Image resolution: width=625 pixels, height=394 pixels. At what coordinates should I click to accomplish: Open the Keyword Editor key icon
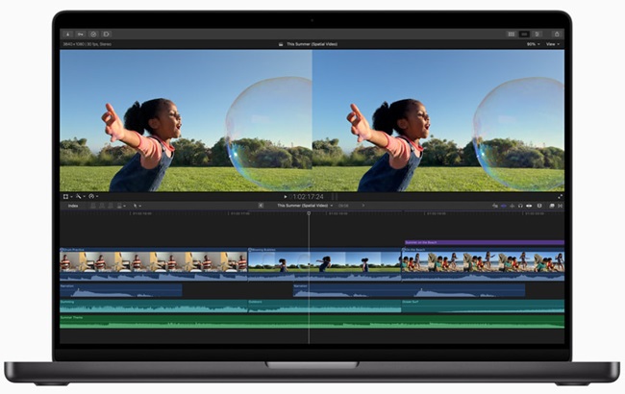(x=80, y=34)
